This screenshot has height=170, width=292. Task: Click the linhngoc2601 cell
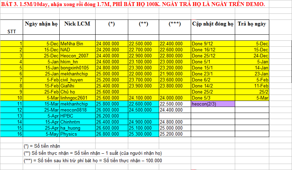(x=77, y=98)
